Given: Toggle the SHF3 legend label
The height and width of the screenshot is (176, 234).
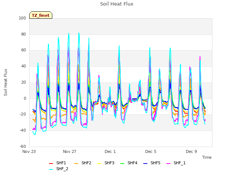Looking at the screenshot, I should point(109,163).
